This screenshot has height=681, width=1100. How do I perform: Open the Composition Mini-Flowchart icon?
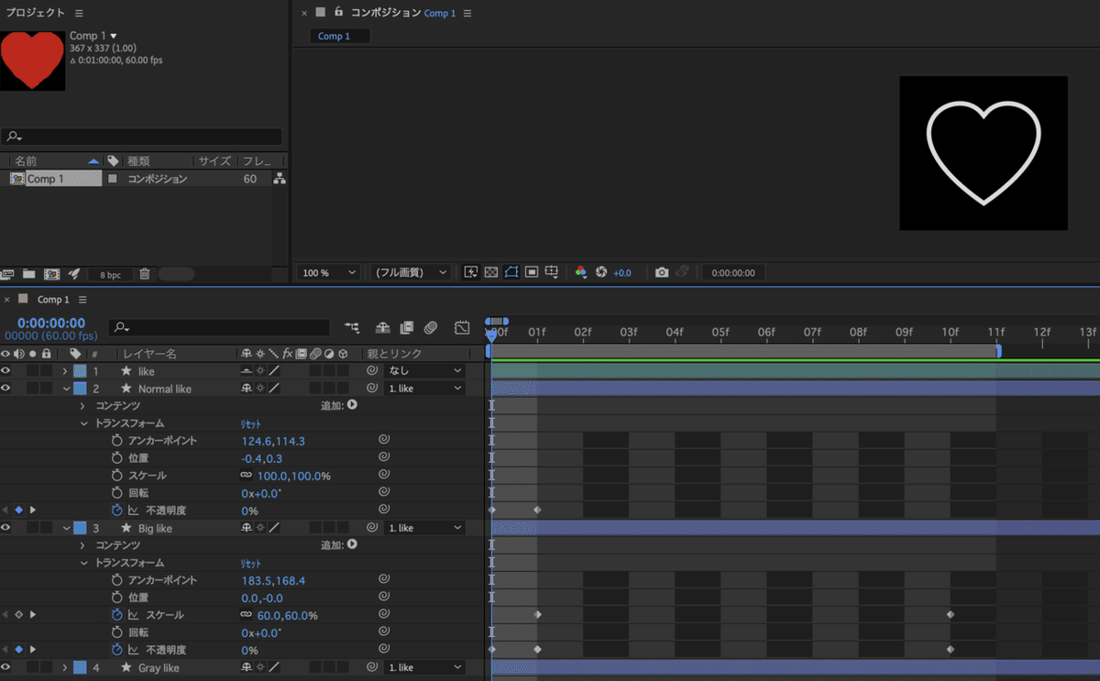pyautogui.click(x=352, y=327)
